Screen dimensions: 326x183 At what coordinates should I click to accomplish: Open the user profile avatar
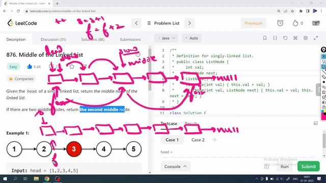[x=316, y=23]
